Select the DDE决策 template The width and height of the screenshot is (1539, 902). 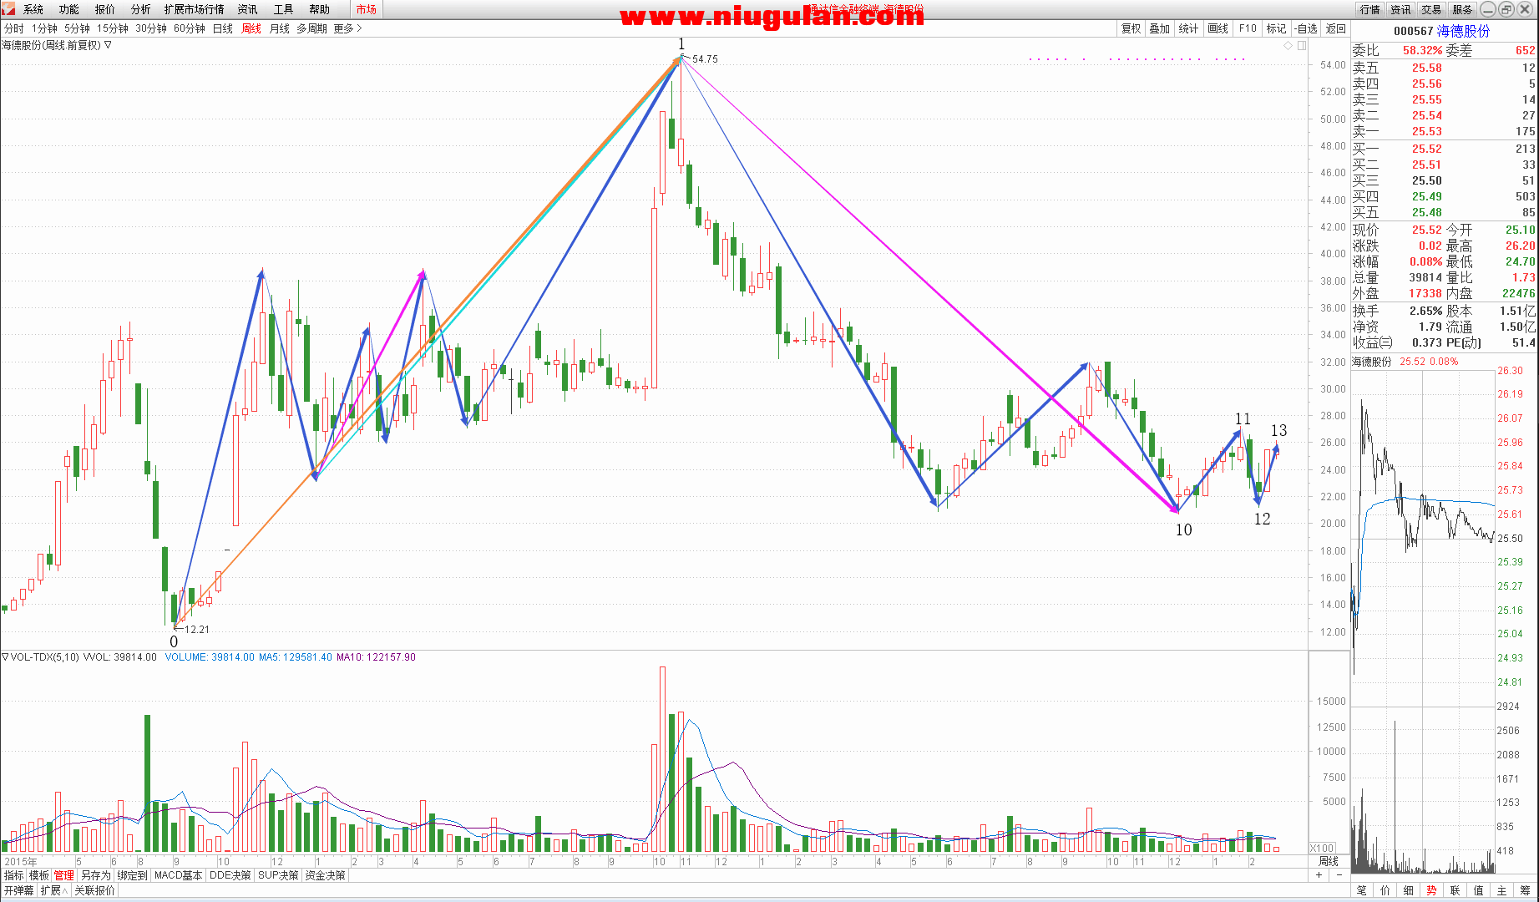[x=230, y=875]
